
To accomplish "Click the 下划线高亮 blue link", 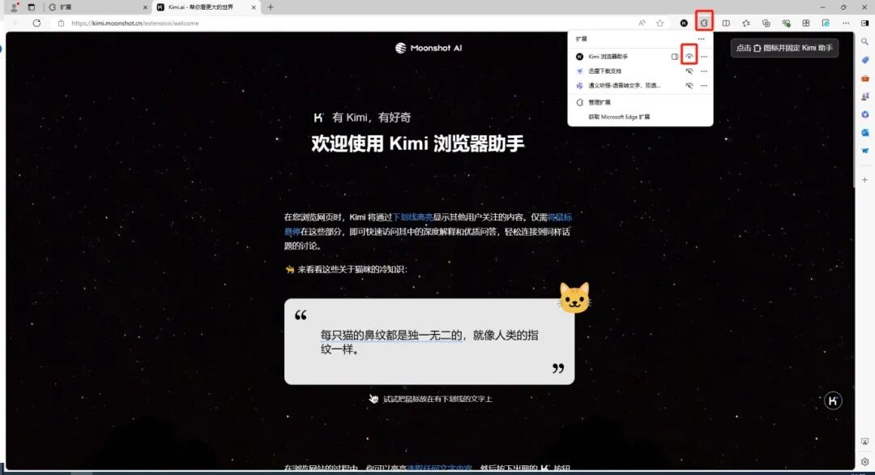I will 413,217.
